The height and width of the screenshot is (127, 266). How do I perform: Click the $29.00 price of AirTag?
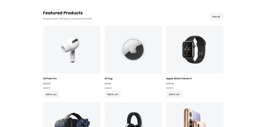tap(108, 84)
